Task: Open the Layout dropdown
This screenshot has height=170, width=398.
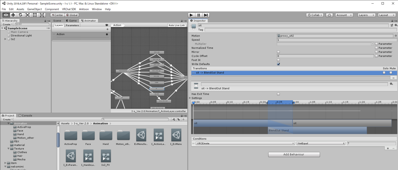Action: tap(386, 15)
